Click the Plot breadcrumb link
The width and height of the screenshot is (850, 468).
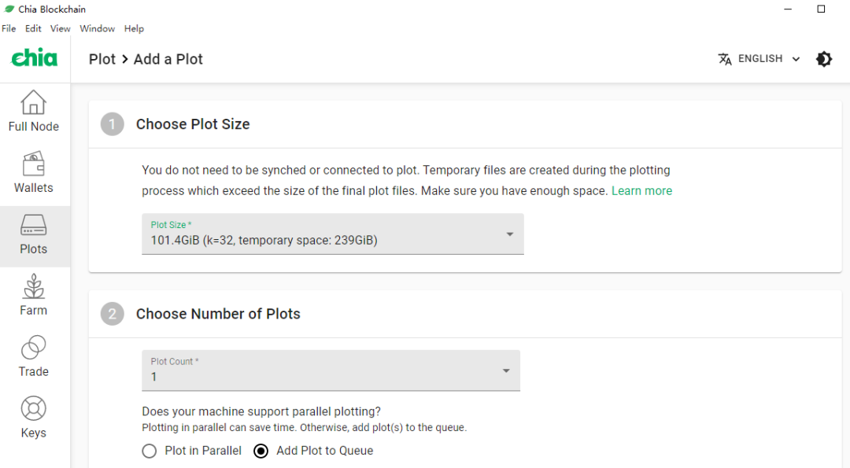coord(102,59)
